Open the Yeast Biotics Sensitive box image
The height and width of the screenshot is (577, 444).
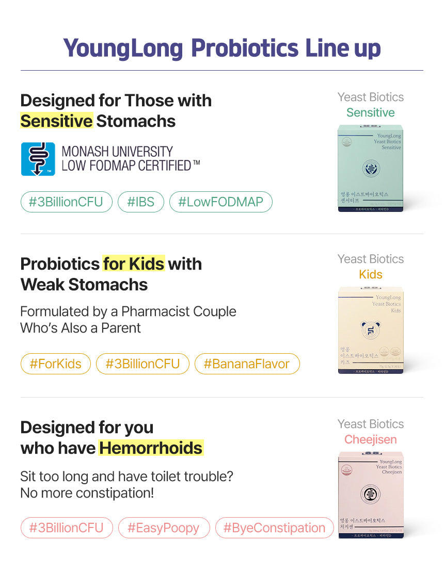tap(371, 168)
